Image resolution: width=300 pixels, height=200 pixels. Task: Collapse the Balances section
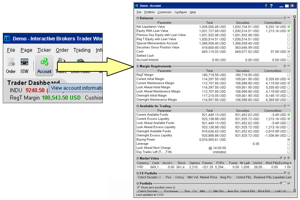coord(138,18)
